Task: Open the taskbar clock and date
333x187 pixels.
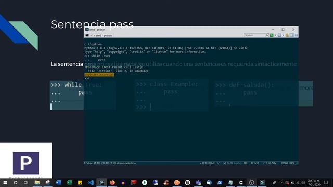Action: tap(313, 183)
